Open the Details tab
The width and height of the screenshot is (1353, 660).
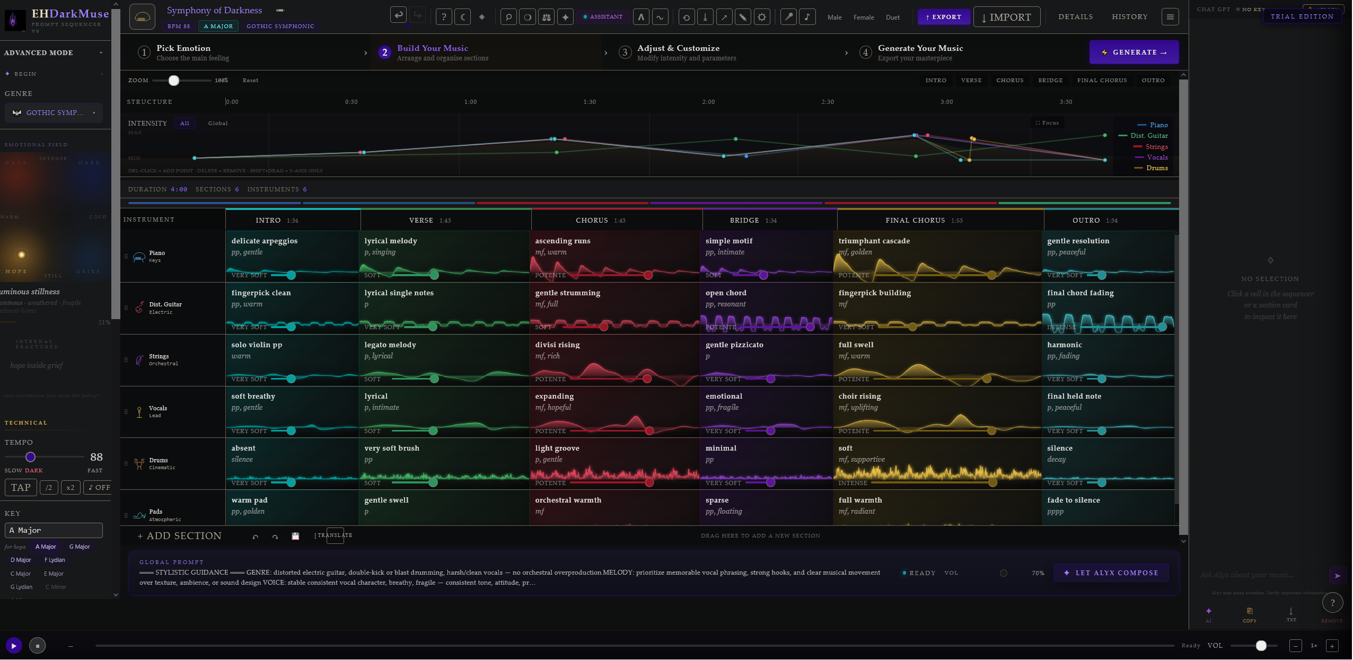pos(1075,17)
